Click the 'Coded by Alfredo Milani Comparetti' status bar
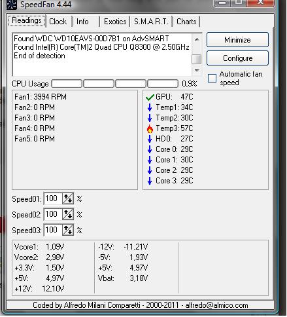287x317 pixels. point(141,305)
